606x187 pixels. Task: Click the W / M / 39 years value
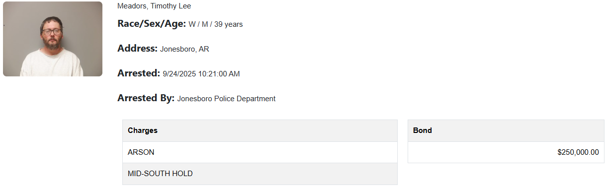coord(216,24)
